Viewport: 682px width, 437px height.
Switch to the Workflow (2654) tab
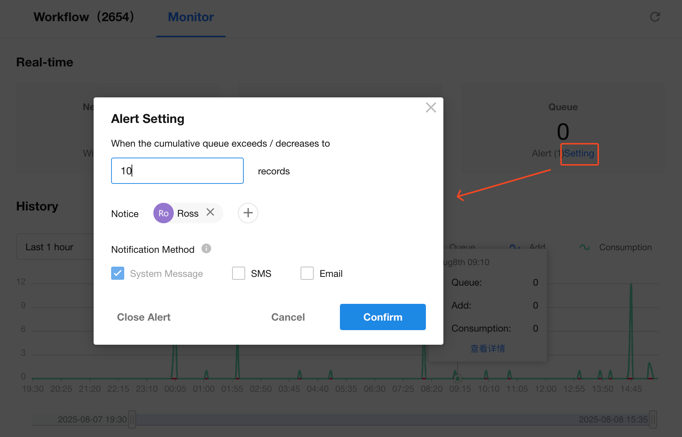tap(83, 17)
